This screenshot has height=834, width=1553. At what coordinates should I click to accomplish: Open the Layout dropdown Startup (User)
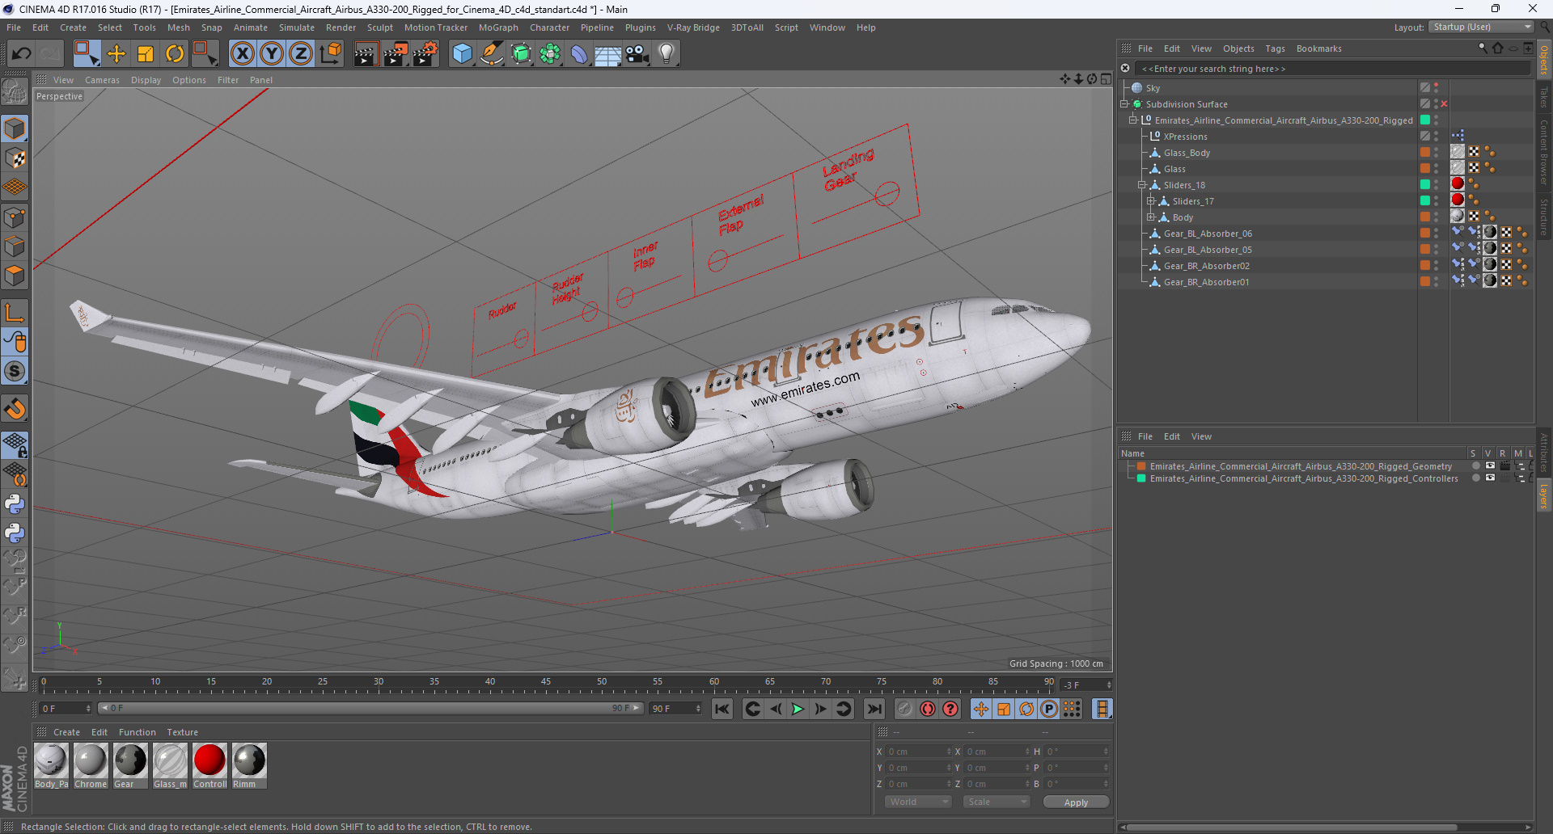pyautogui.click(x=1482, y=27)
